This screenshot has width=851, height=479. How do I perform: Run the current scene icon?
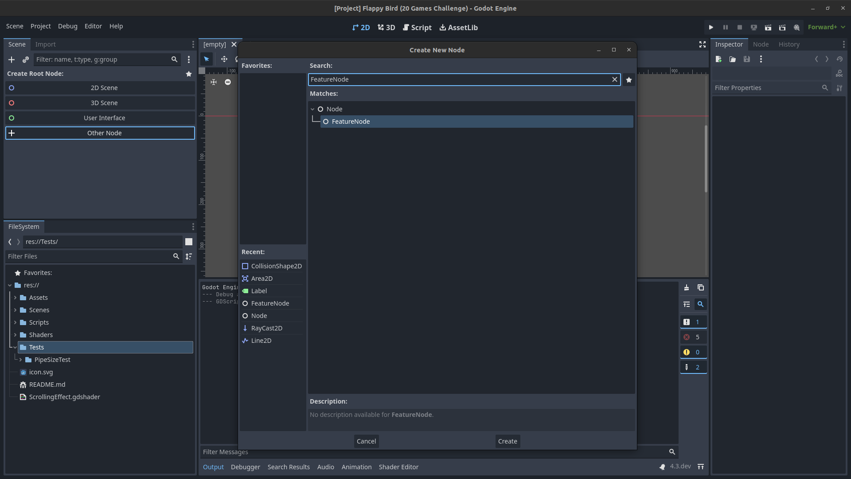[x=768, y=27]
